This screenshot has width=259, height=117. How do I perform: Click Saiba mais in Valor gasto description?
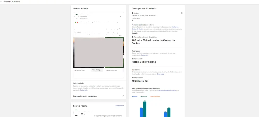144,55
